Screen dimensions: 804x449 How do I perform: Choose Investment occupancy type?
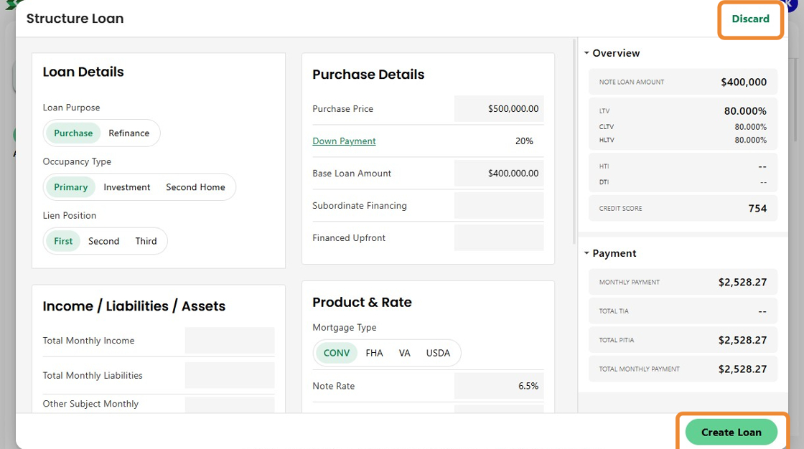tap(127, 187)
